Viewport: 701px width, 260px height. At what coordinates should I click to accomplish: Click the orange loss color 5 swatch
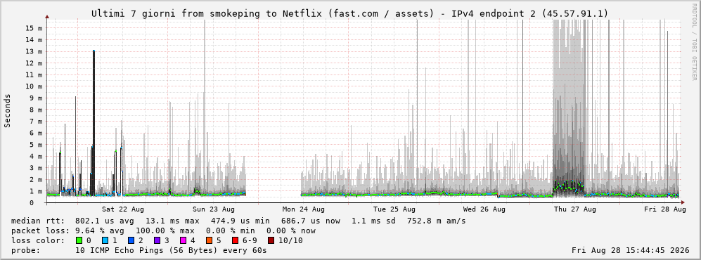208,241
